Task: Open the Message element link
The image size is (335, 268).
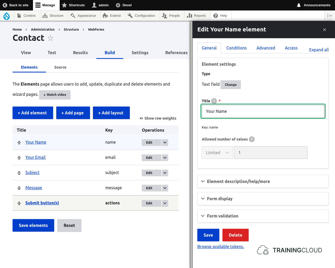Action: tap(33, 188)
